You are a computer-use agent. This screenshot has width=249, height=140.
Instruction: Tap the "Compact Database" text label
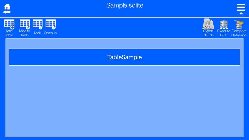point(239,33)
